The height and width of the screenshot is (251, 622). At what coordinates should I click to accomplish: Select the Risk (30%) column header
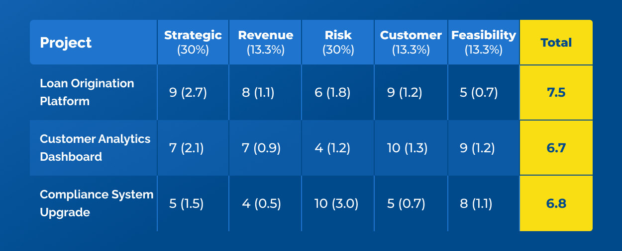pyautogui.click(x=338, y=42)
